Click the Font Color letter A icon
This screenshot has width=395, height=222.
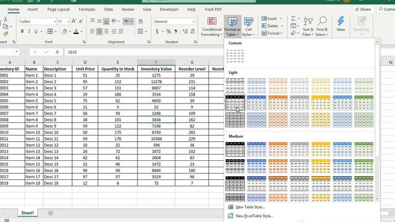[x=76, y=31]
